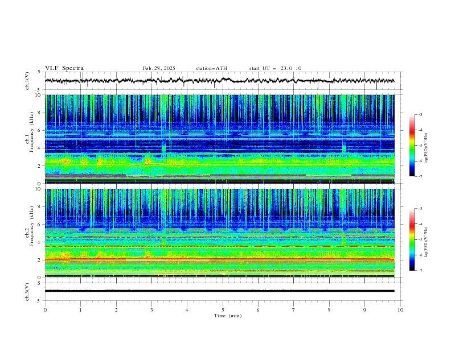Click the ch.3(V) waveform axis label
The height and width of the screenshot is (348, 451).
[x=27, y=292]
